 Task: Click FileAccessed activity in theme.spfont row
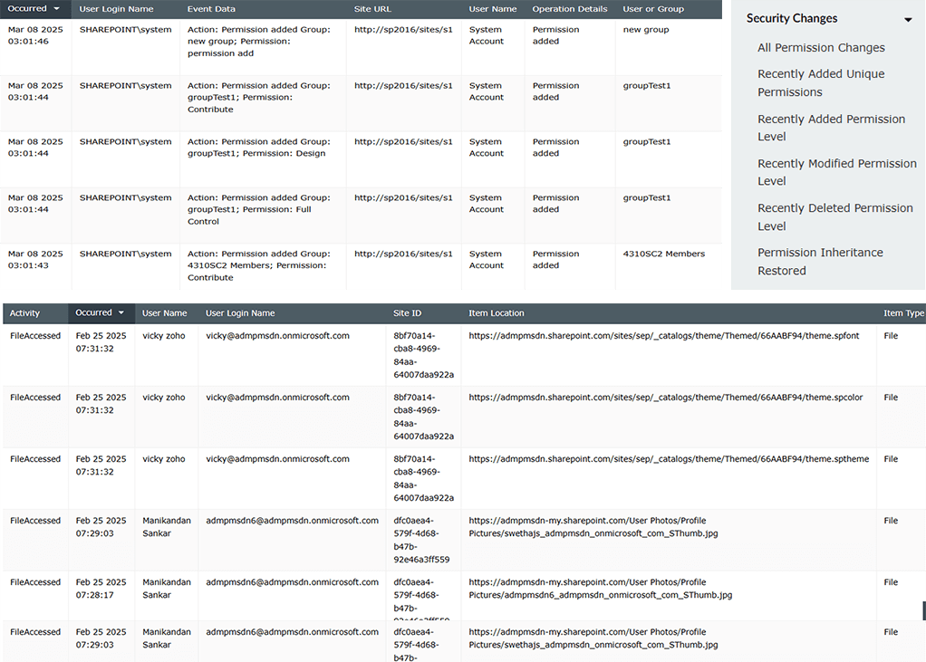[35, 336]
